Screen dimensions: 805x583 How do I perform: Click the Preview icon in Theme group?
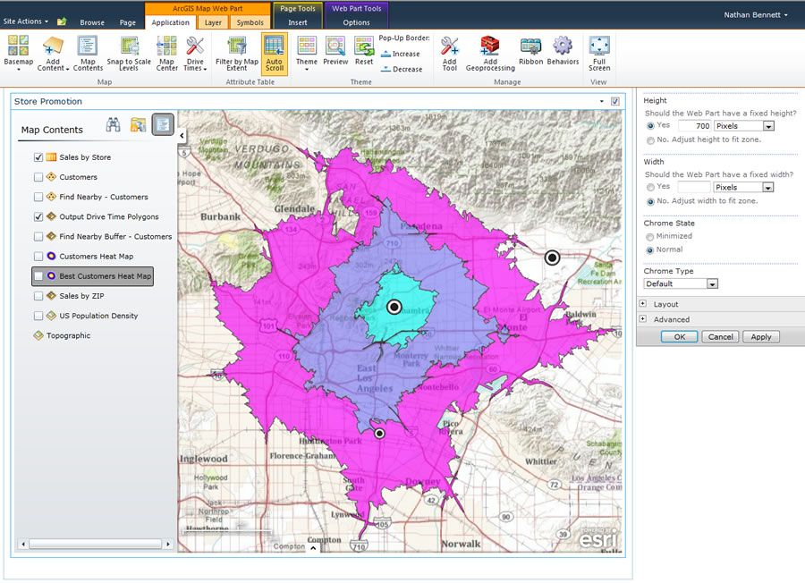335,46
